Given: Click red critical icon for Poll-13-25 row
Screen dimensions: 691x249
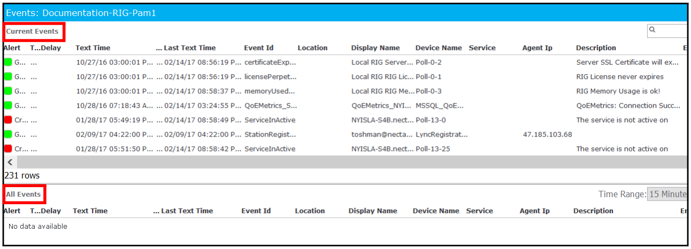Looking at the screenshot, I should [x=8, y=149].
